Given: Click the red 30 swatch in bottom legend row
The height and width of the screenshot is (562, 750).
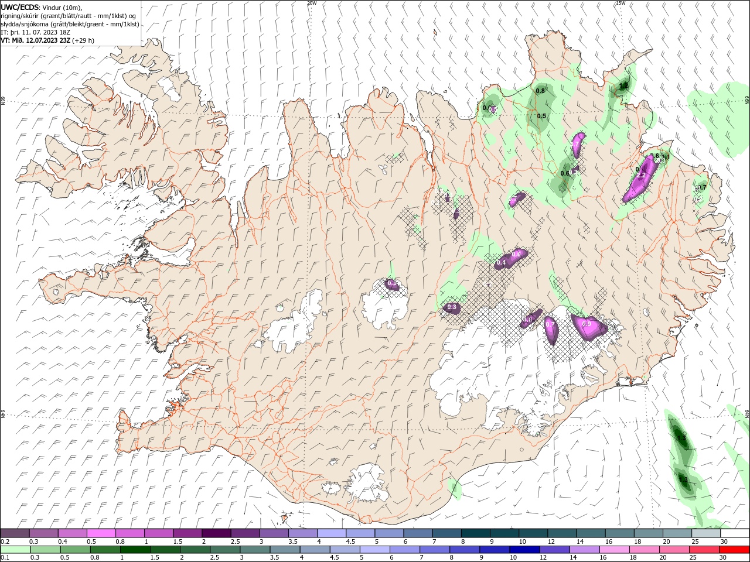Looking at the screenshot, I should pyautogui.click(x=734, y=550).
